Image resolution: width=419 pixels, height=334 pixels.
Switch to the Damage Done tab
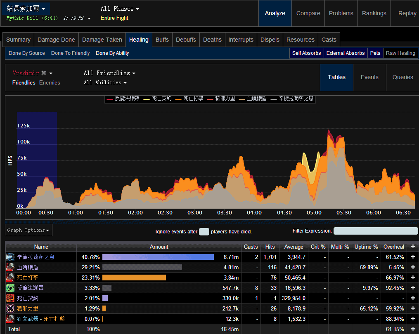coord(57,40)
